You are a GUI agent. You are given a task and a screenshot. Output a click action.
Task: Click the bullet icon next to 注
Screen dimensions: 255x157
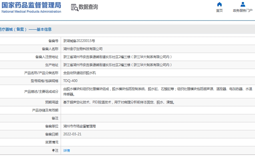click(x=53, y=150)
